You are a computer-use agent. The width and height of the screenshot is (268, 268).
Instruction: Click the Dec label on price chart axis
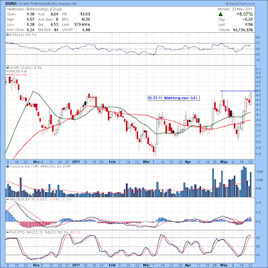(36, 162)
